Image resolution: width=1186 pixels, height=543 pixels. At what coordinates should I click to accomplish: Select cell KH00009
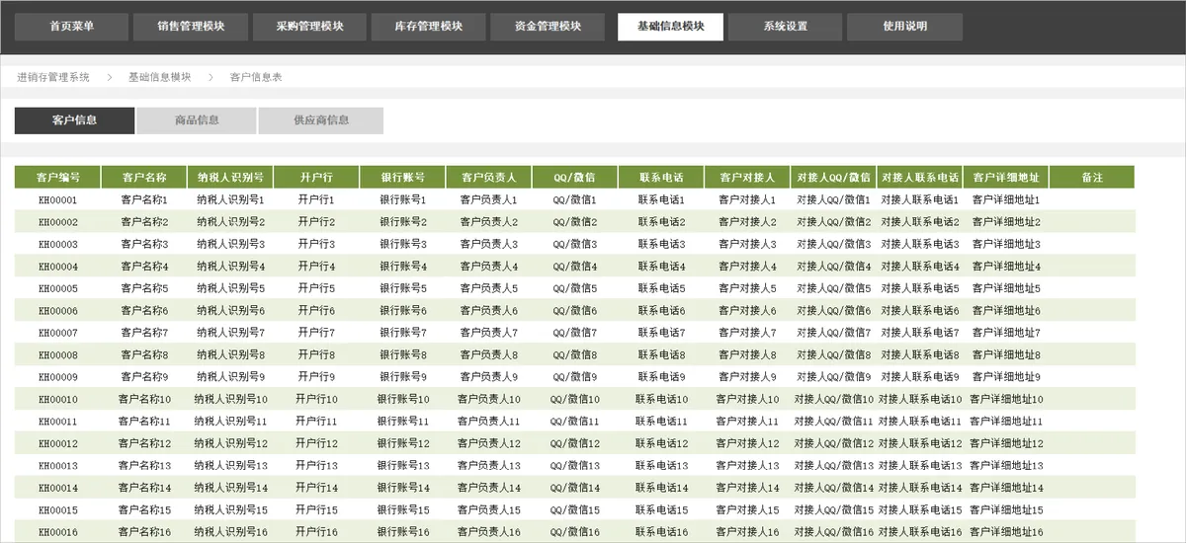click(x=57, y=377)
